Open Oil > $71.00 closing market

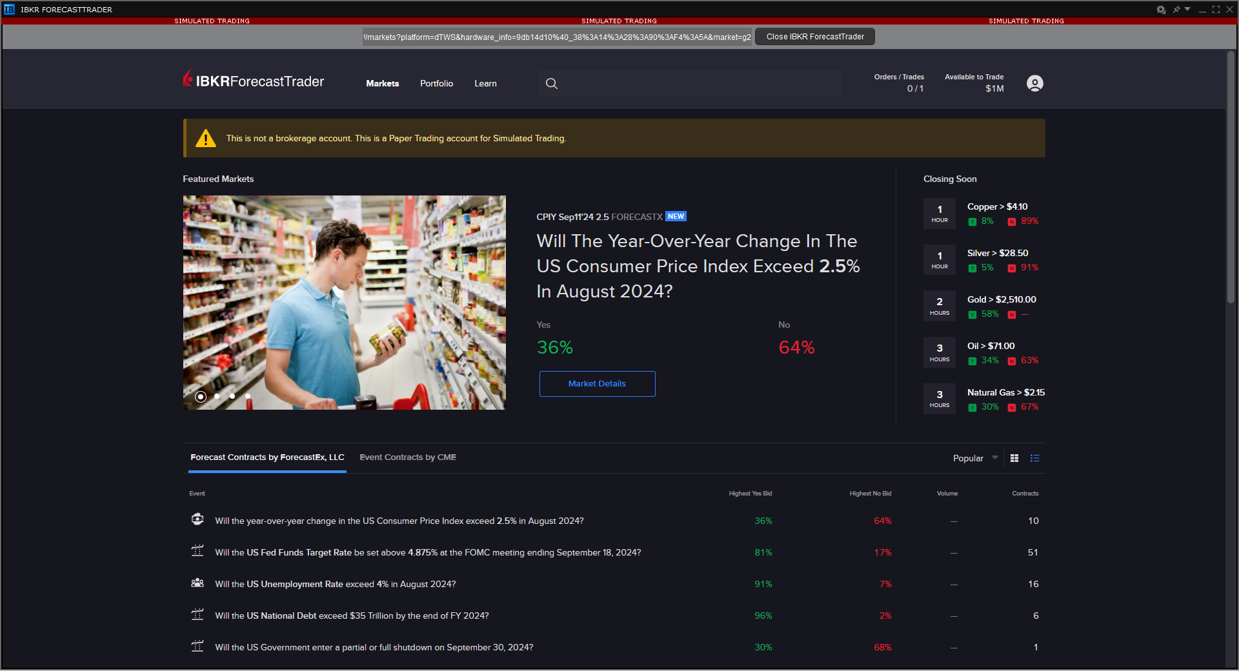pos(991,346)
